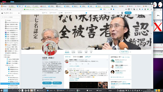The image size is (163, 92).
Task: Select the ツイートと返信 tab
Action: coord(78,57)
